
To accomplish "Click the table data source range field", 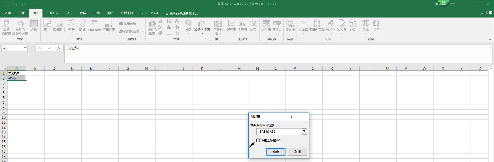I will pos(279,131).
